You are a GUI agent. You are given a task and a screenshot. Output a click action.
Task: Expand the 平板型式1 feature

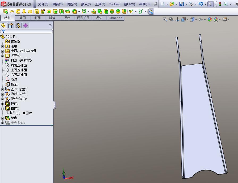[x=2, y=123]
